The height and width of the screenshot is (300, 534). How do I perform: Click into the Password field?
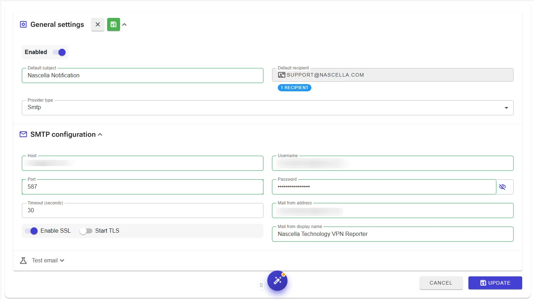tap(384, 187)
